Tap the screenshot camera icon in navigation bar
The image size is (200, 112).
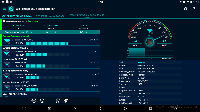coord(49,108)
